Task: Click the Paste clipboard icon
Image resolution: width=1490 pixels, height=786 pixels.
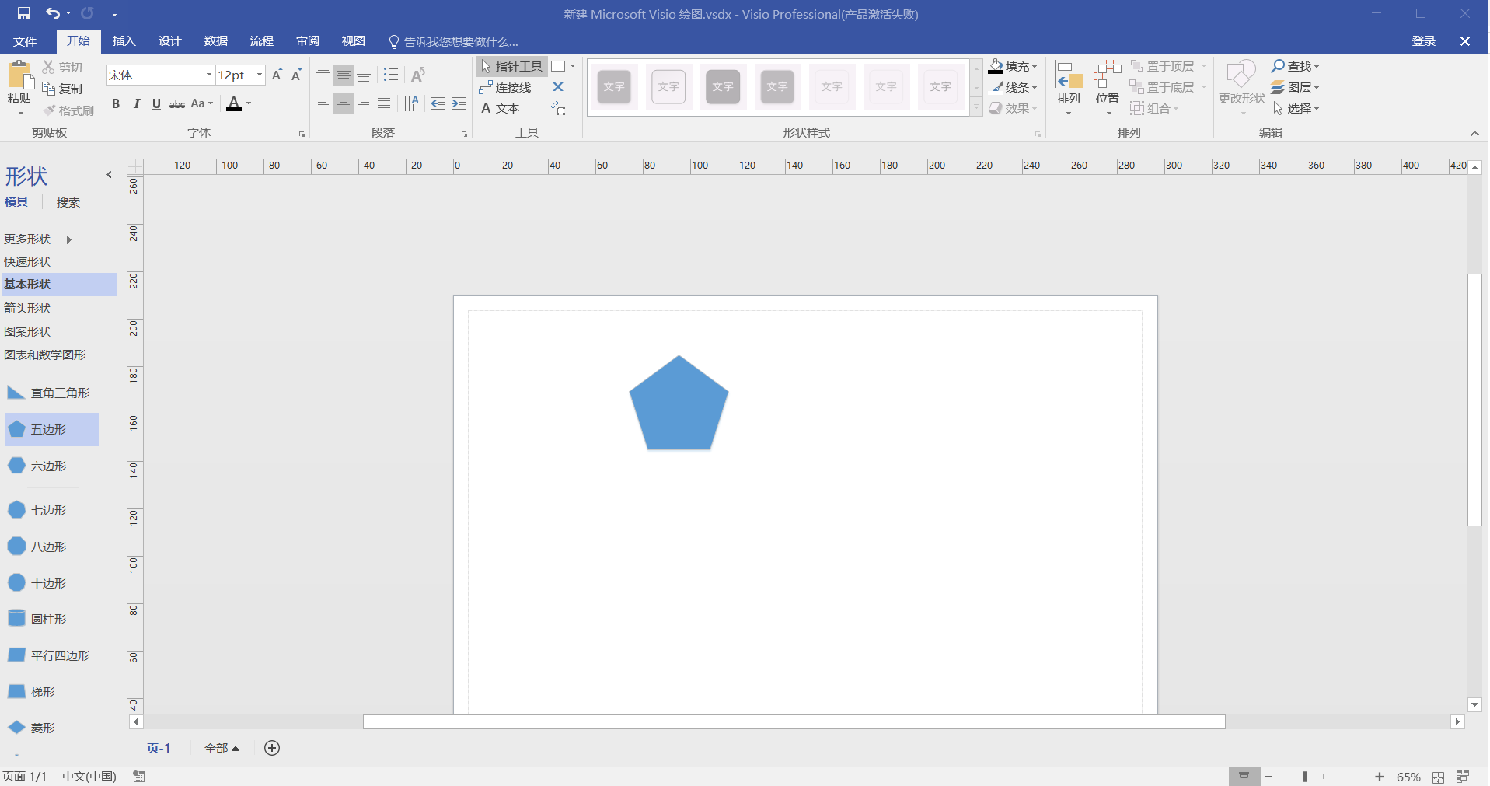Action: (19, 75)
